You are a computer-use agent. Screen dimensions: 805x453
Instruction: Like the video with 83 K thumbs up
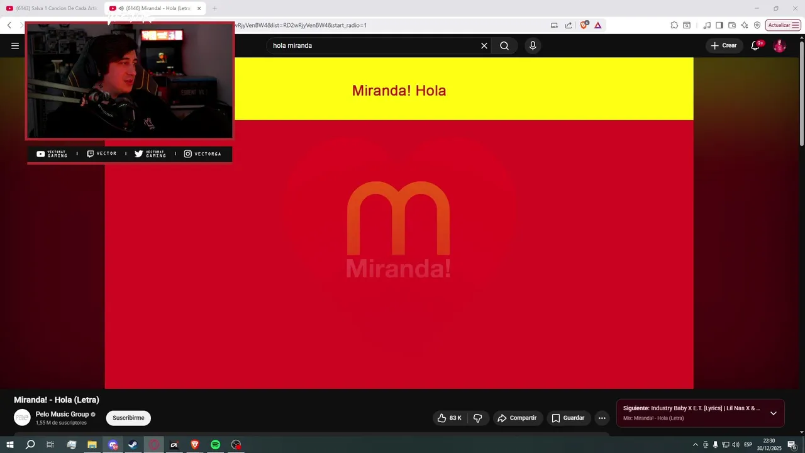(x=450, y=418)
